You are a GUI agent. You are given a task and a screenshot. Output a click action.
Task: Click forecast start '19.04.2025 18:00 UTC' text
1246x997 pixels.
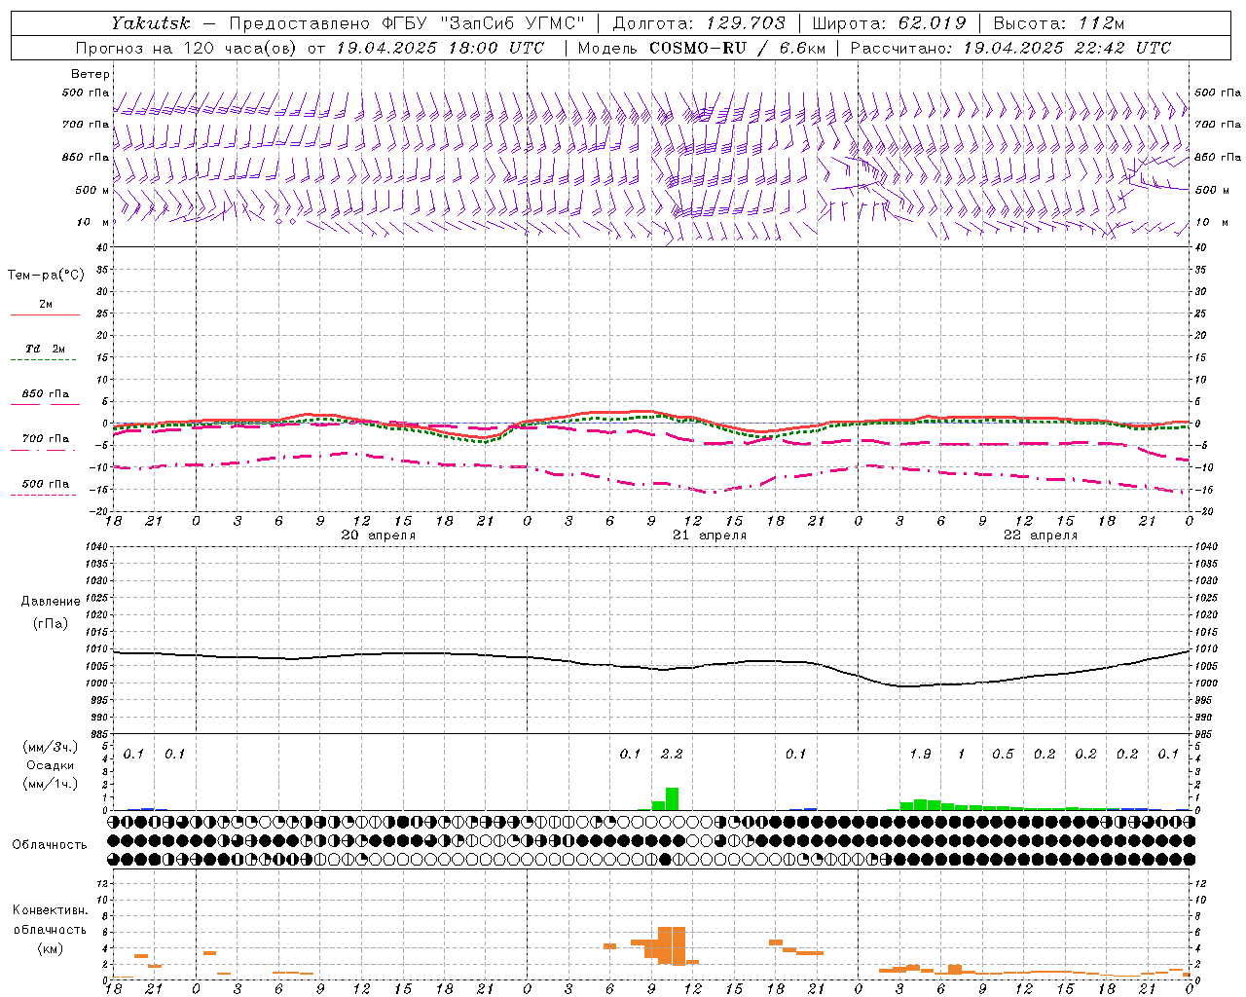click(441, 48)
